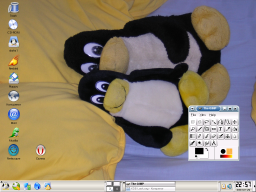Open the black foreground color swatch
This screenshot has width=256, height=192.
[x=199, y=151]
